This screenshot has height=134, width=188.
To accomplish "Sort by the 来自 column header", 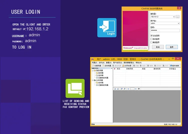I will click(x=144, y=69).
